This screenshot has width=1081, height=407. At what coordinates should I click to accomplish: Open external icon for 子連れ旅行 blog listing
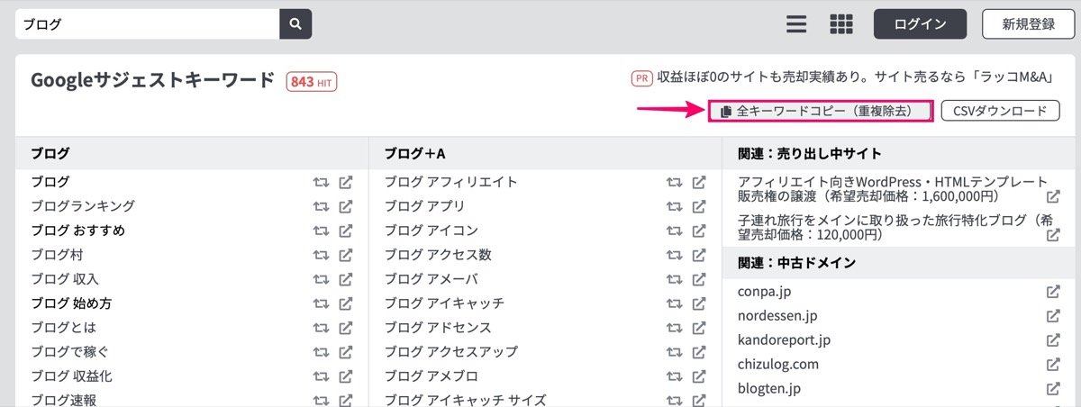pos(1053,235)
